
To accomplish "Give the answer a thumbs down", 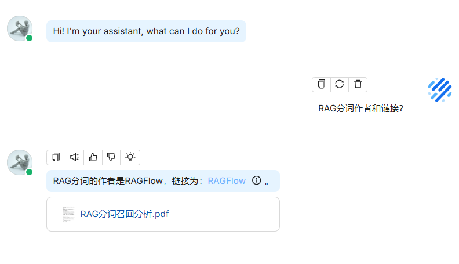I will [x=111, y=157].
